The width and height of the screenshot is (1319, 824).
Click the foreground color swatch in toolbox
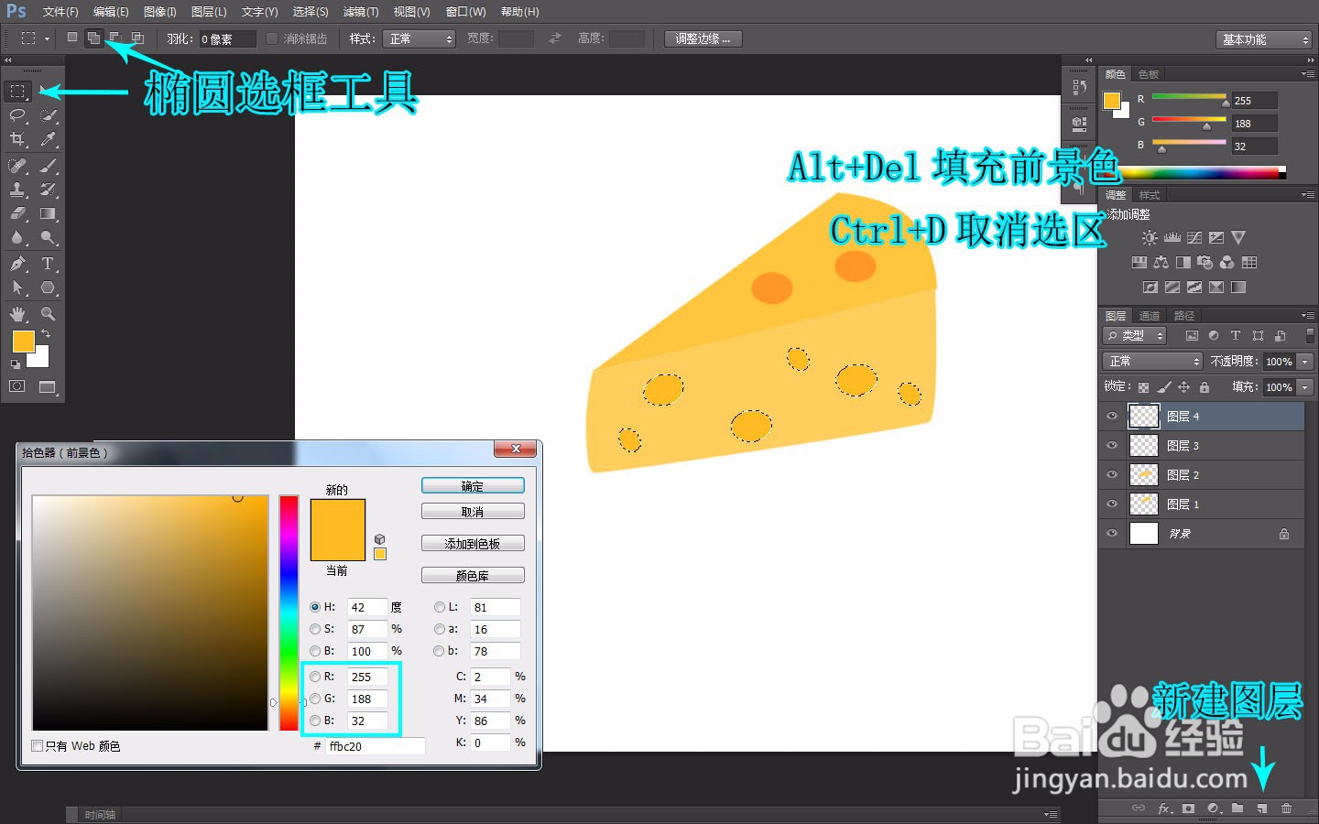pos(23,342)
